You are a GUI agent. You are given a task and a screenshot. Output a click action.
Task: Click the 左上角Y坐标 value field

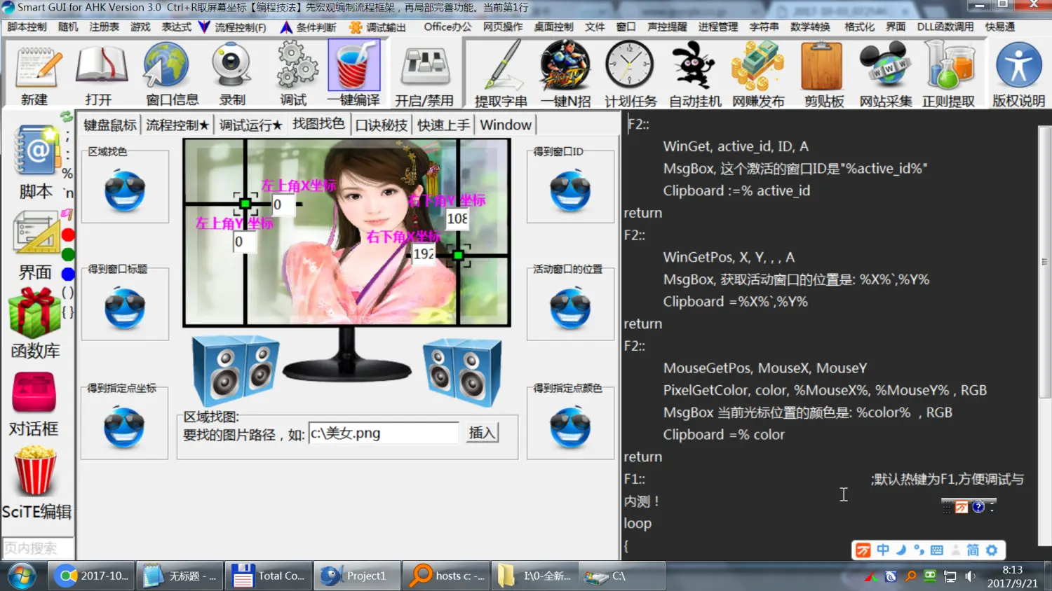click(x=245, y=242)
